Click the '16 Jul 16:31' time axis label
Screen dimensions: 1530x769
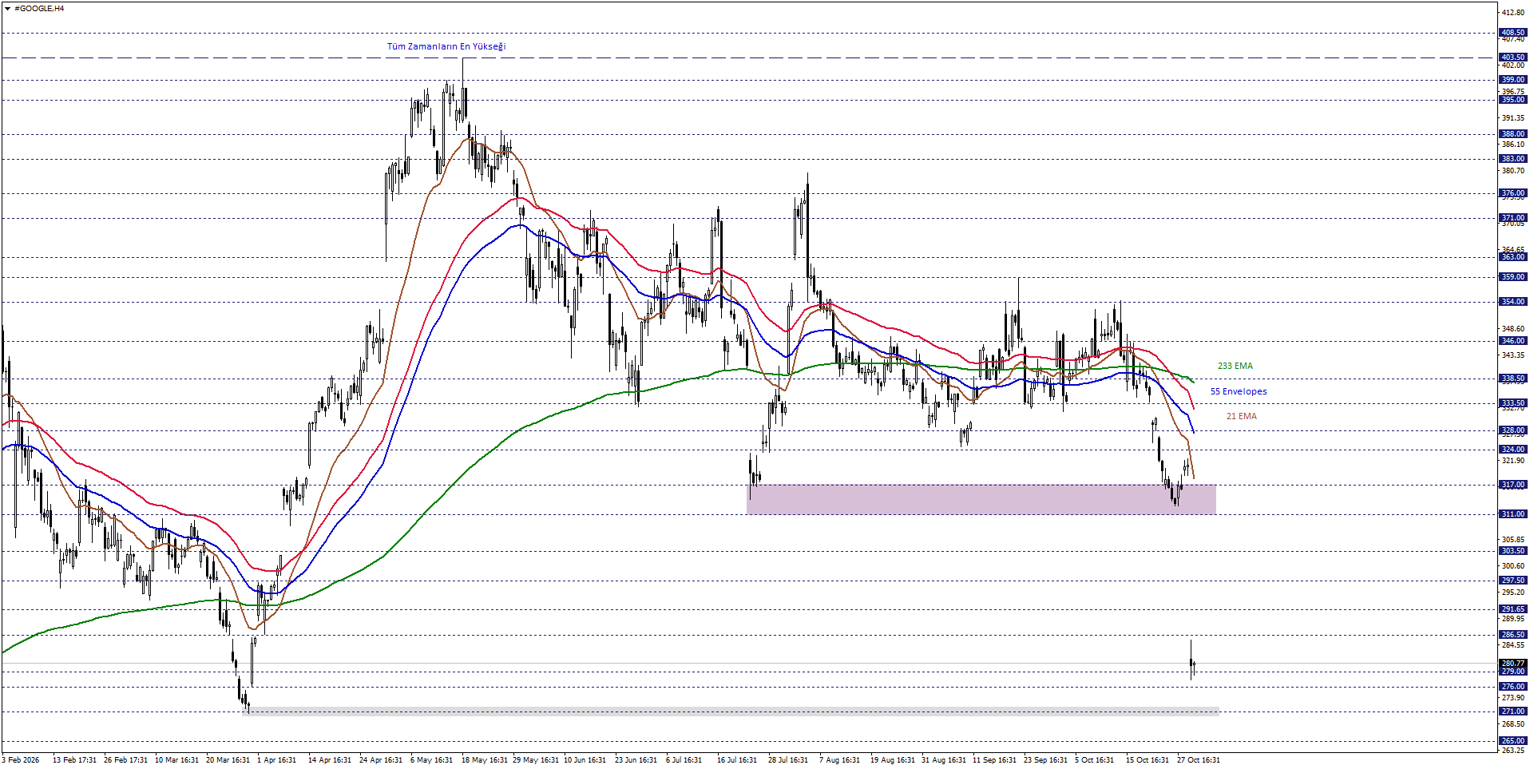[x=736, y=760]
